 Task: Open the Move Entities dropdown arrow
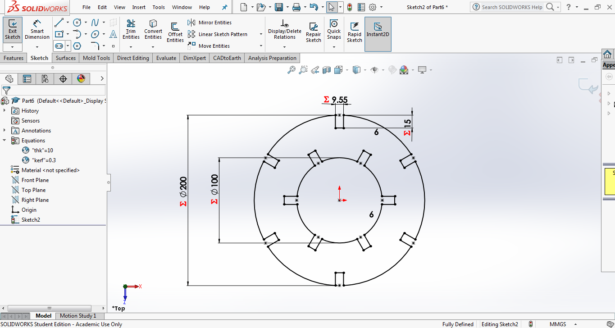click(x=261, y=46)
